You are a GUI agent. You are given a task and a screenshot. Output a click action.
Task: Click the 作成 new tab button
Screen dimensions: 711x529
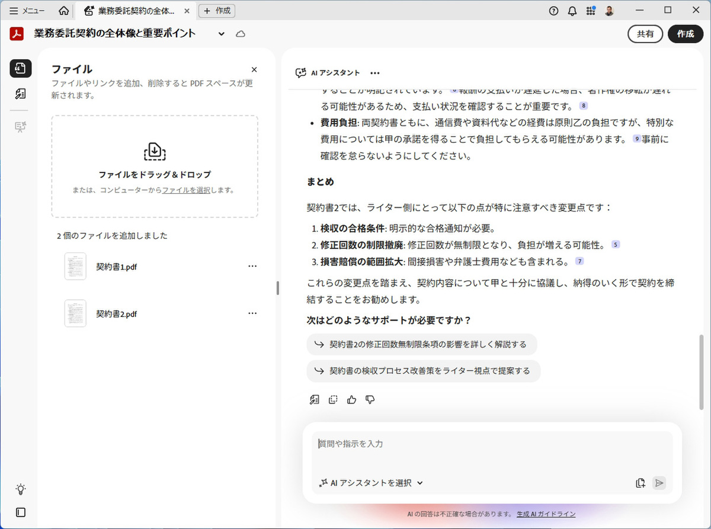(217, 11)
